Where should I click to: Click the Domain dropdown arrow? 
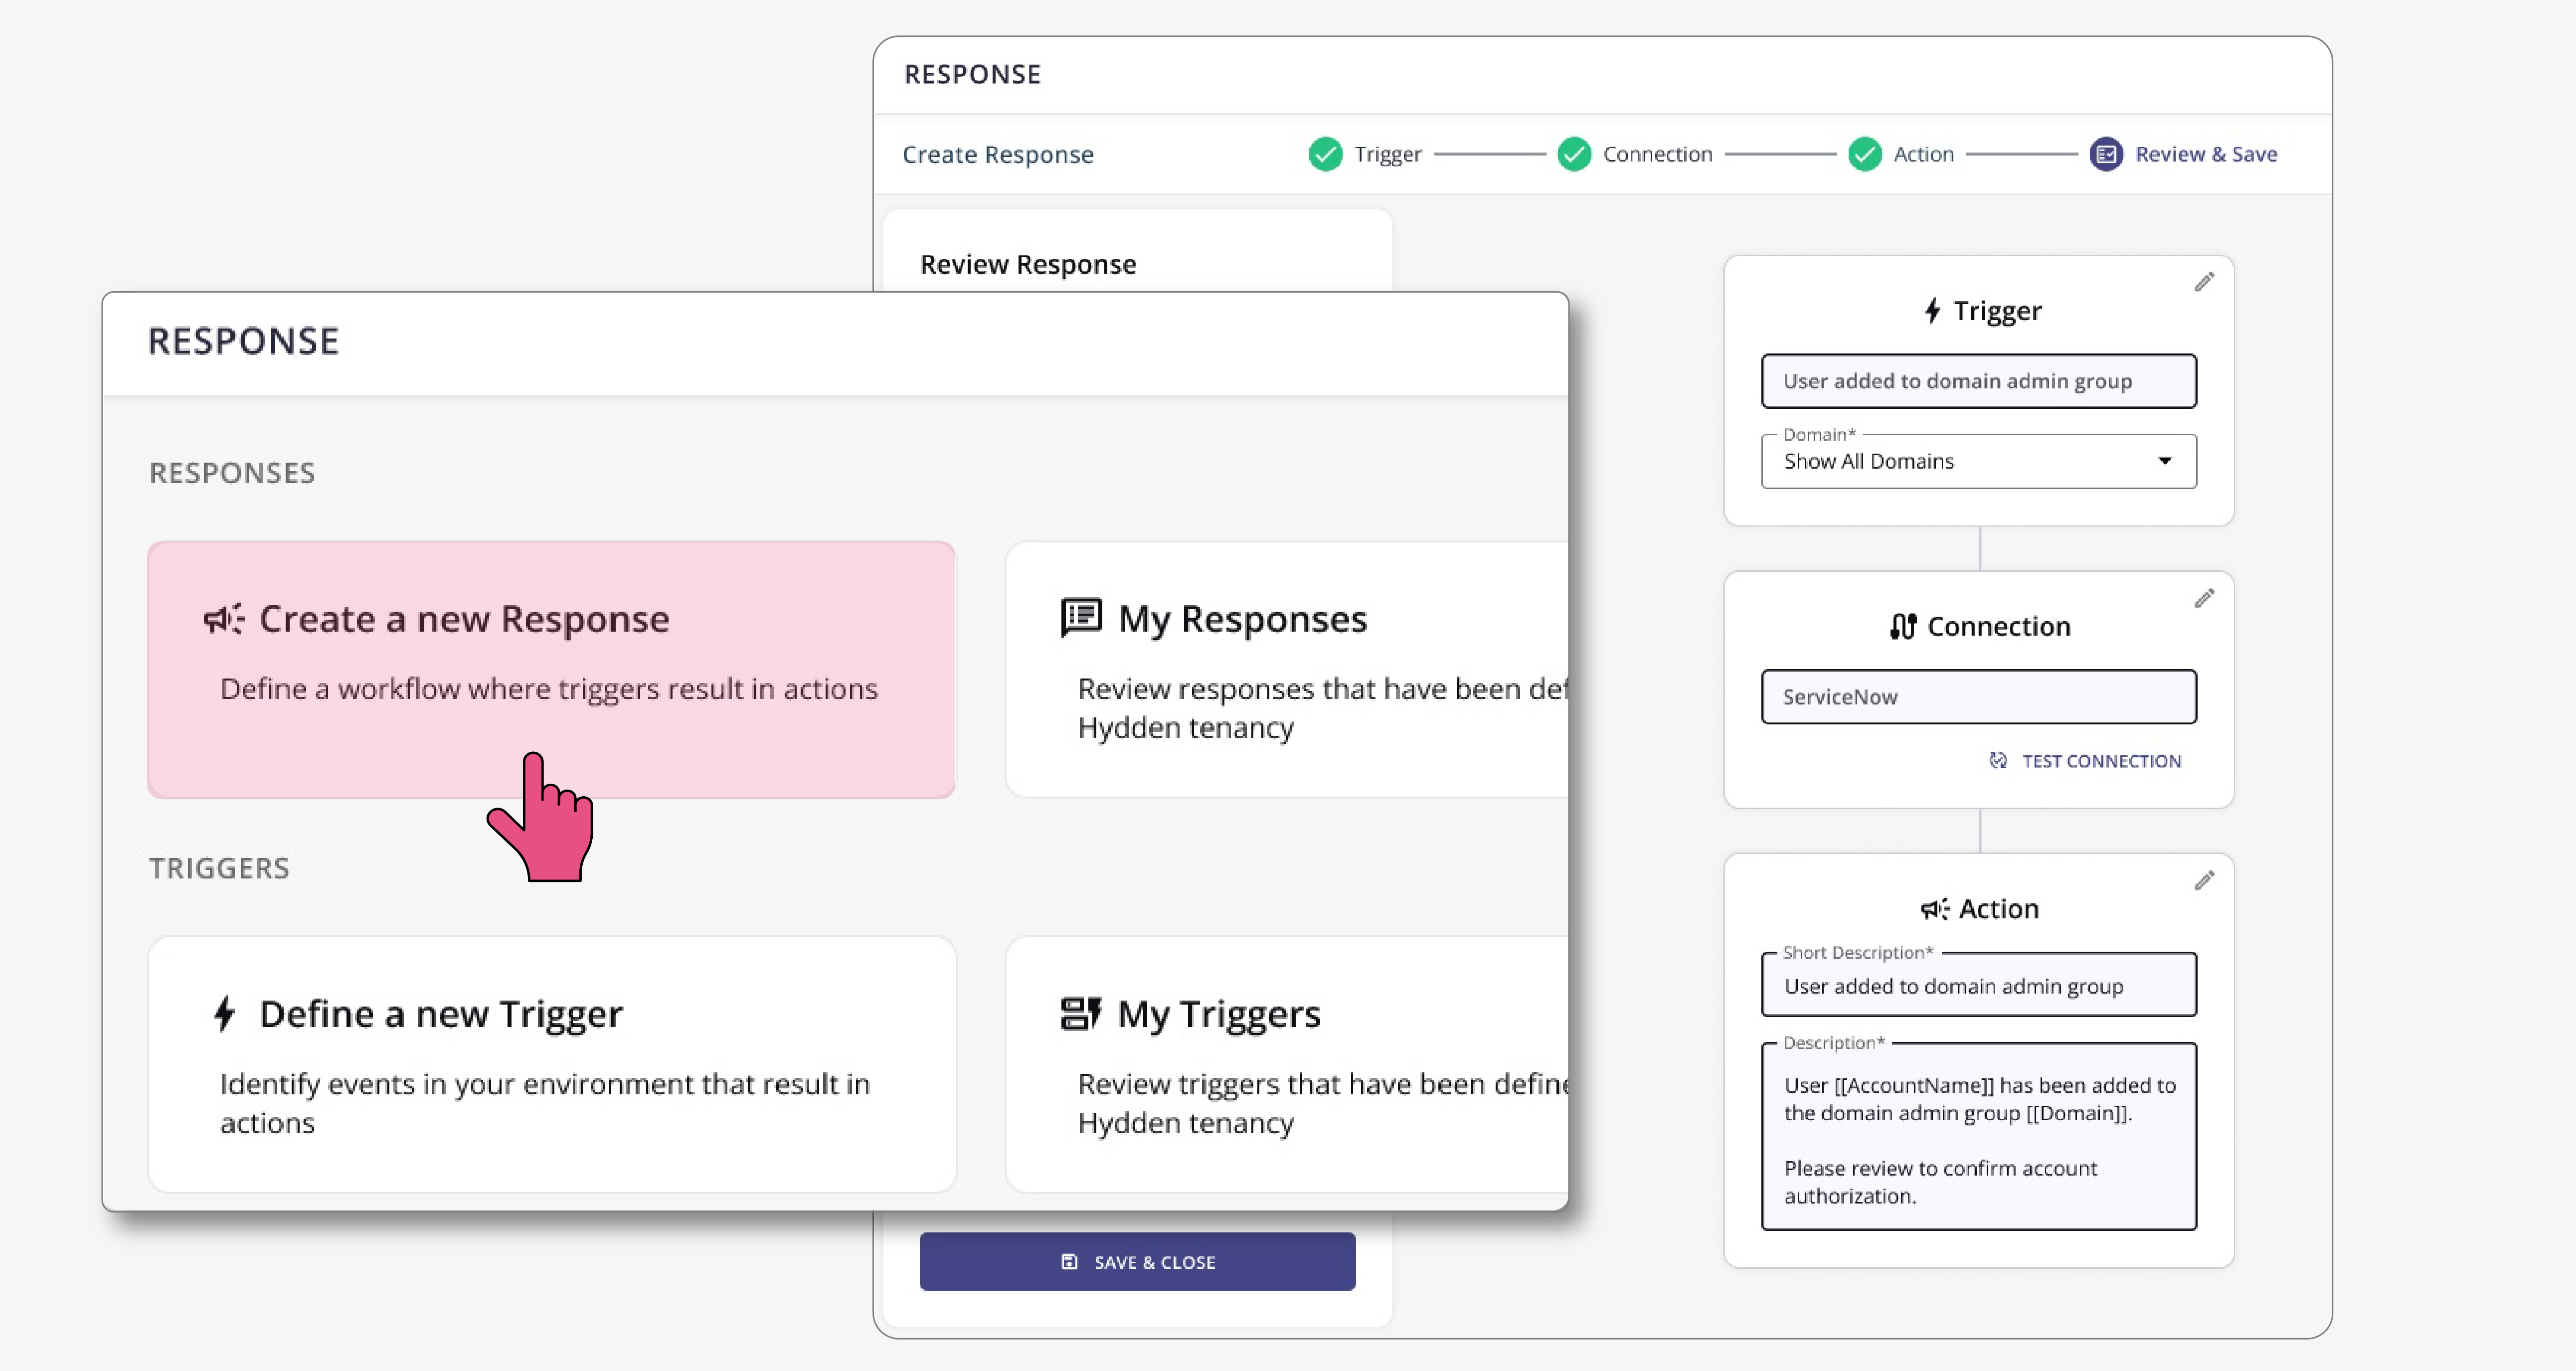[2164, 461]
